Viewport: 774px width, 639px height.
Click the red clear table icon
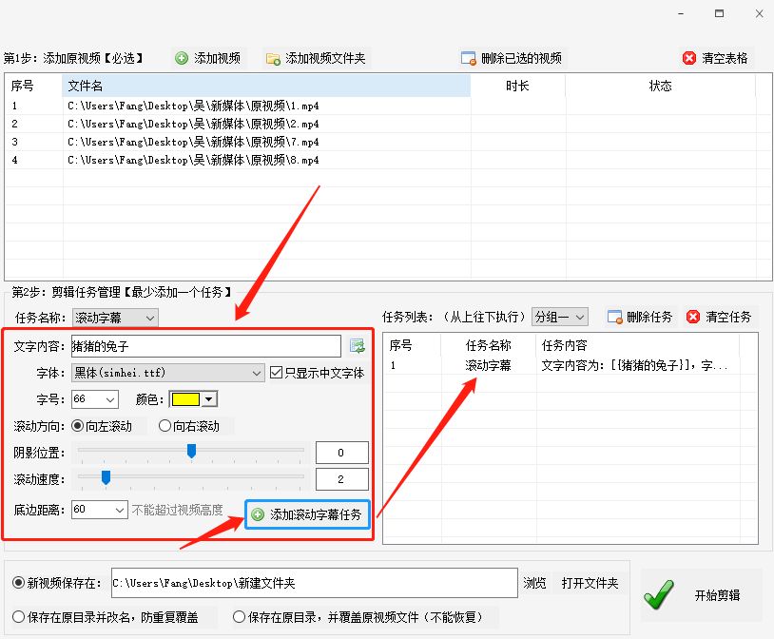point(688,57)
